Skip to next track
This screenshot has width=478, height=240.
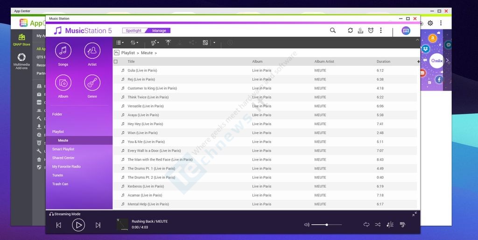pyautogui.click(x=98, y=225)
